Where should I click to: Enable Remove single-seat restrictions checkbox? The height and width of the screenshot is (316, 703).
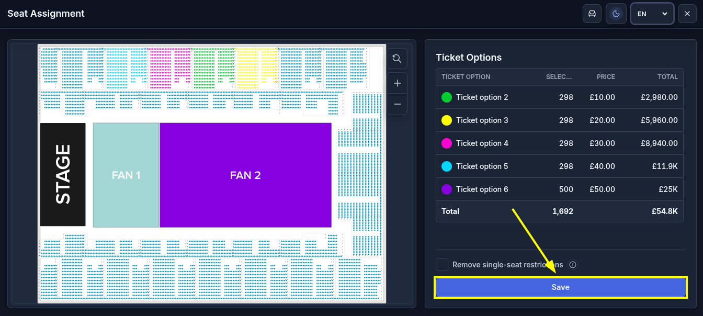click(442, 265)
